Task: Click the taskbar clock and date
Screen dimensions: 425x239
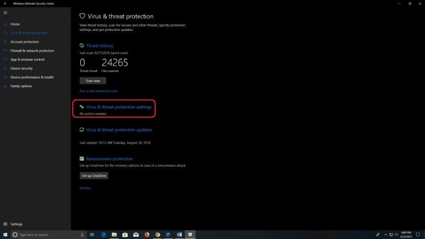Action: [406, 235]
